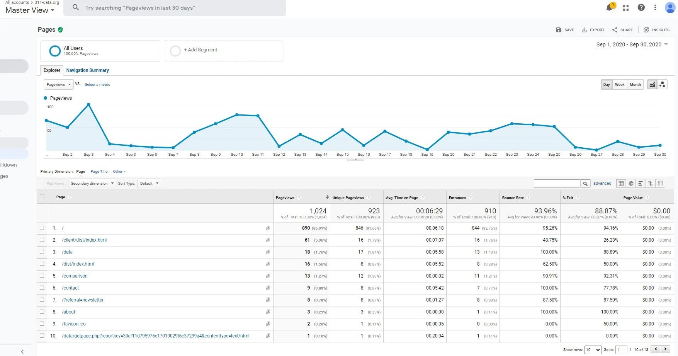Select all rows with header checkbox
Image resolution: width=678 pixels, height=356 pixels.
pos(42,197)
